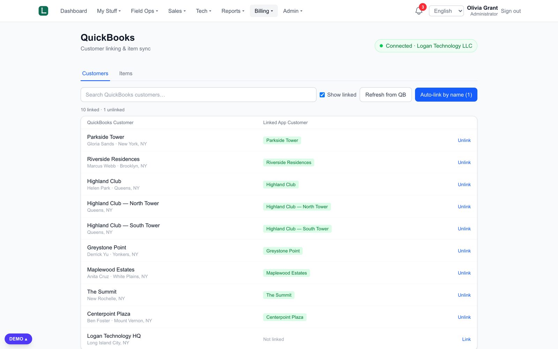Click Marcus Webb · Brooklyn, NY text
The image size is (558, 349).
click(117, 166)
